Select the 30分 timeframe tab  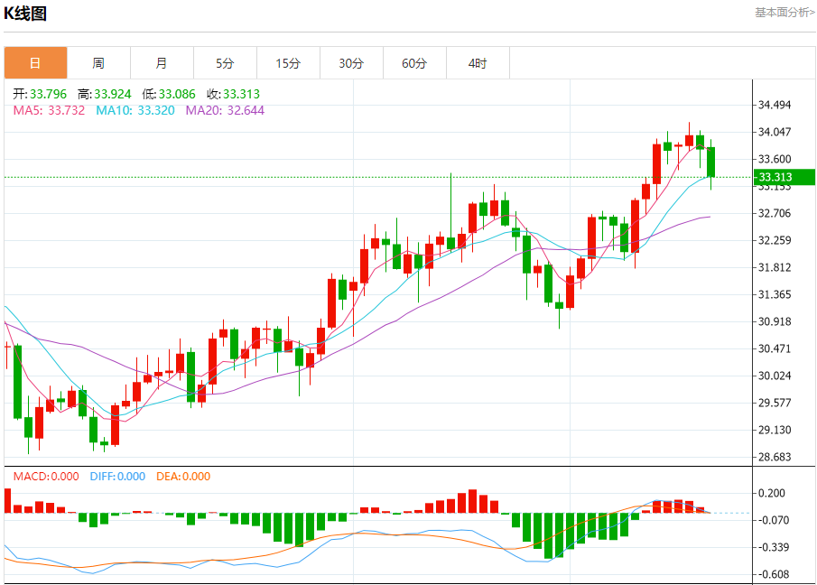coord(351,63)
